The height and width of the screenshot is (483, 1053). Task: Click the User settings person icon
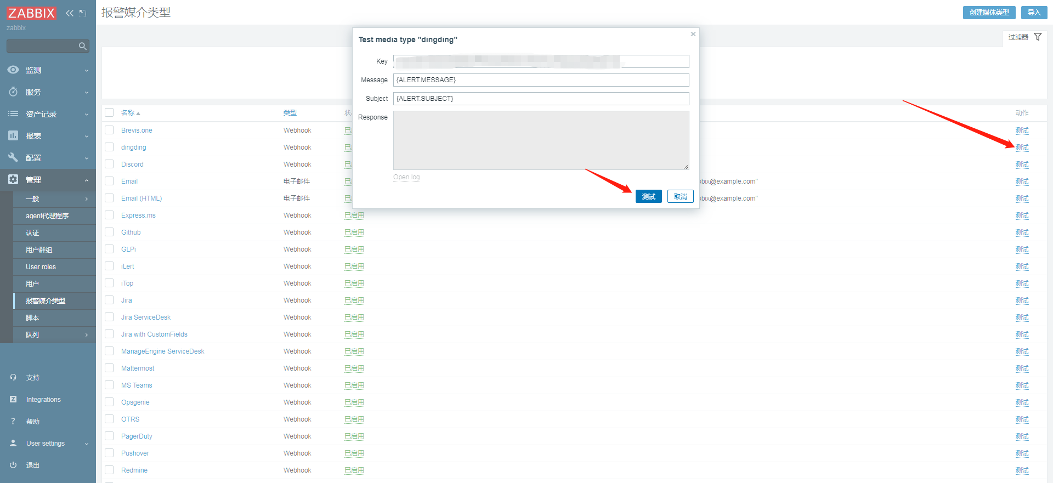(x=13, y=443)
